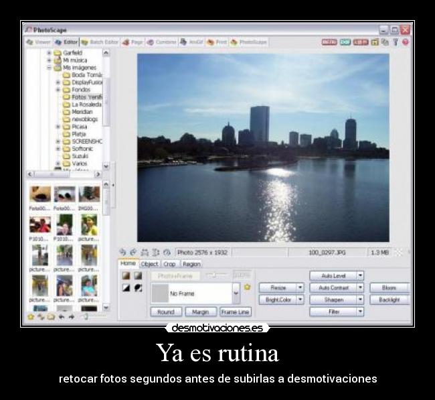Open the Auto Contrast dropdown arrow

(360, 287)
